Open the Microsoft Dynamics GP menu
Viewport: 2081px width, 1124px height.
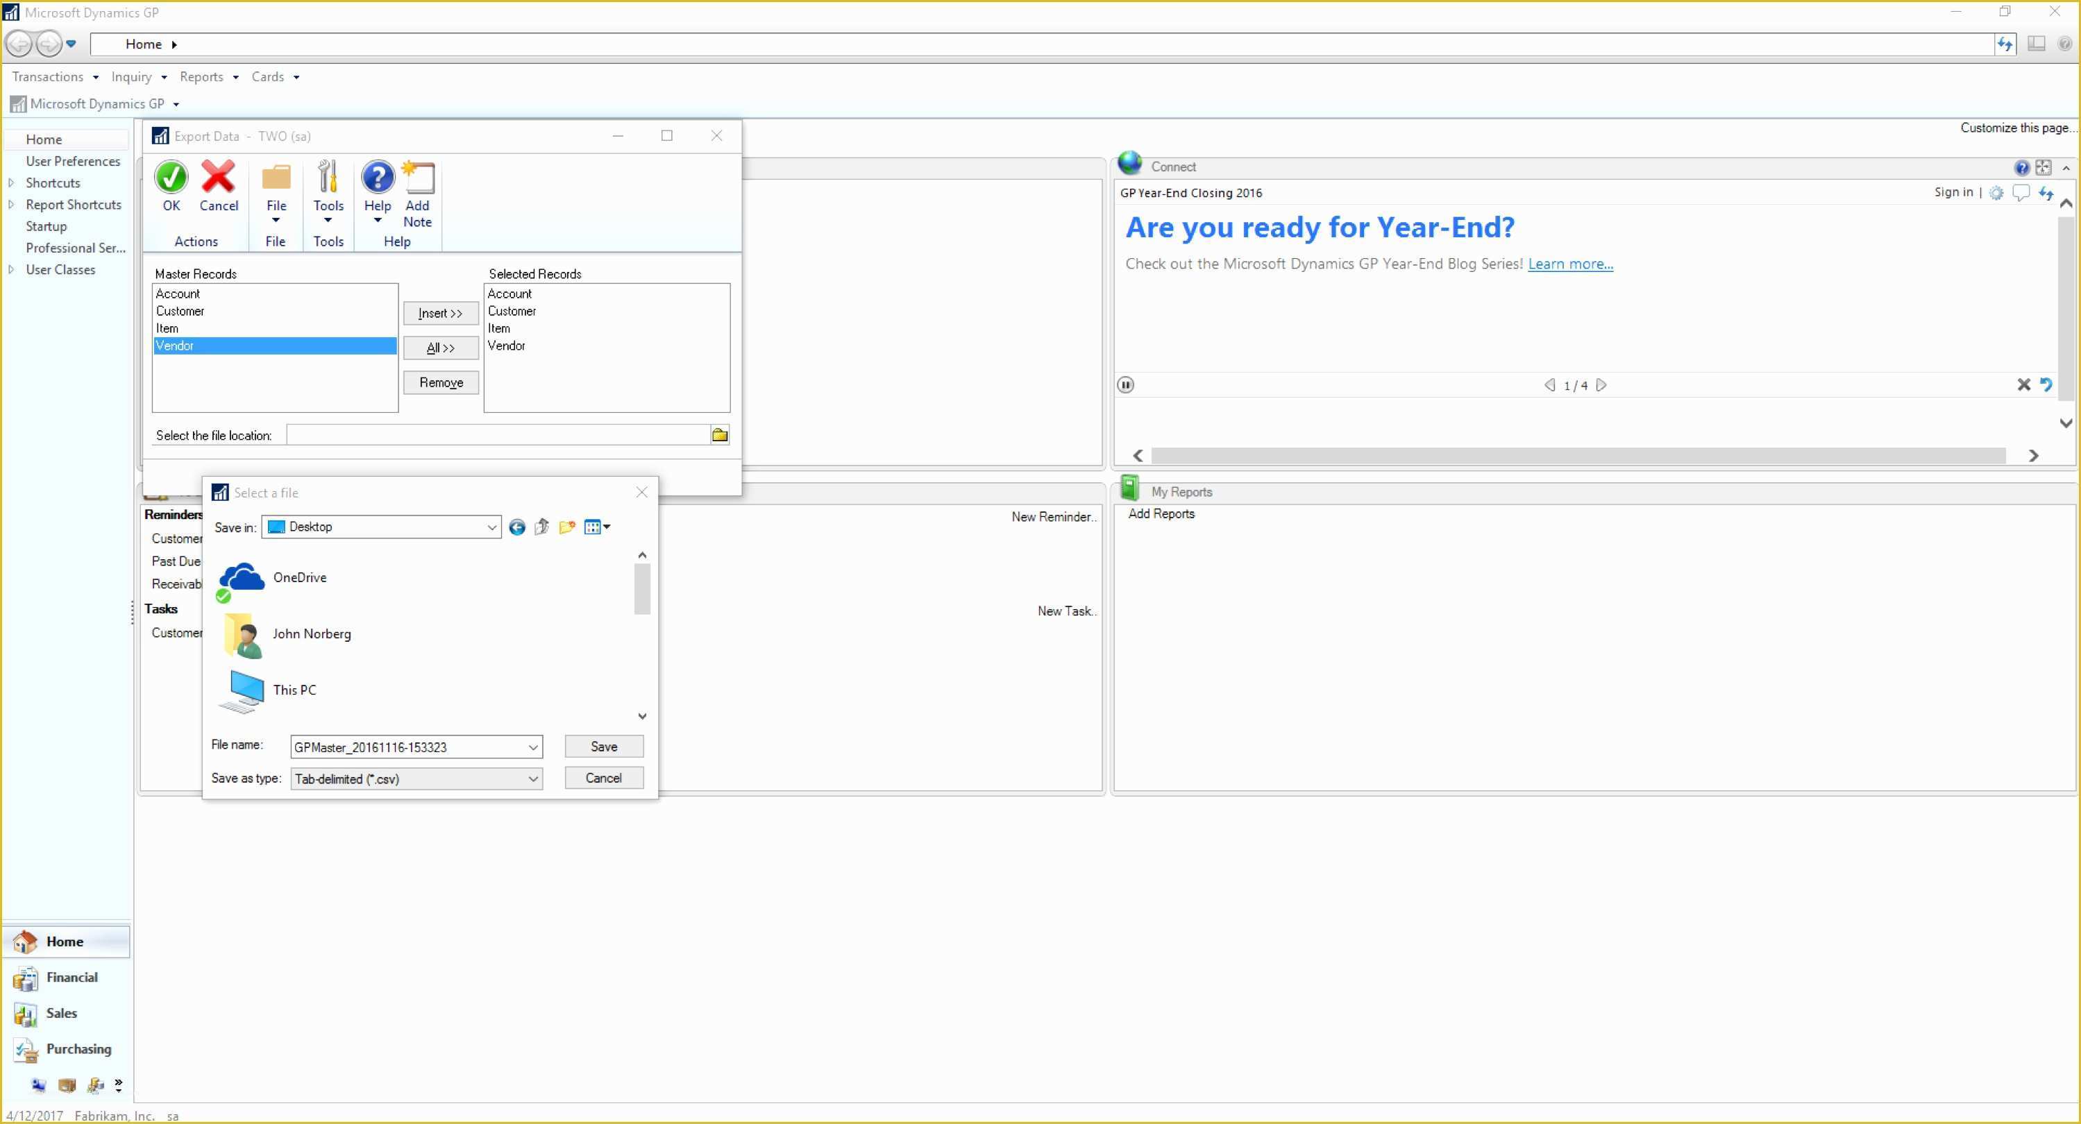coord(94,104)
